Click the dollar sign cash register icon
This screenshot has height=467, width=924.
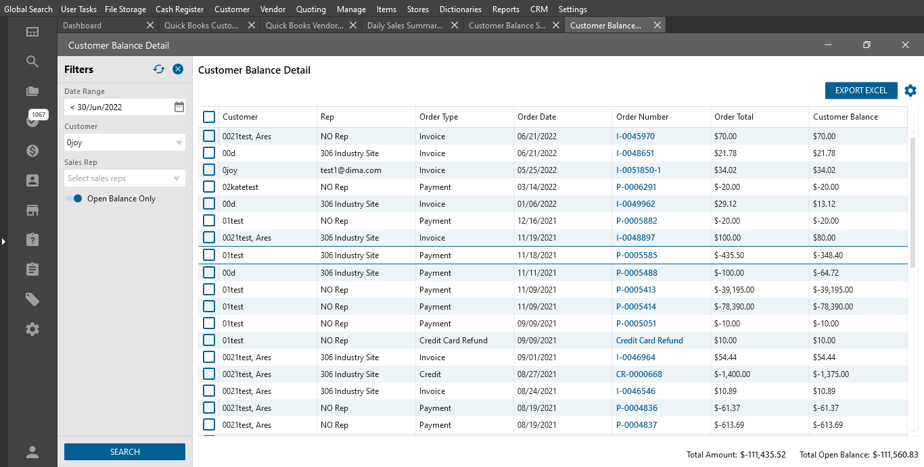click(32, 151)
